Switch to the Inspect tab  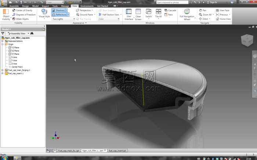[46, 6]
